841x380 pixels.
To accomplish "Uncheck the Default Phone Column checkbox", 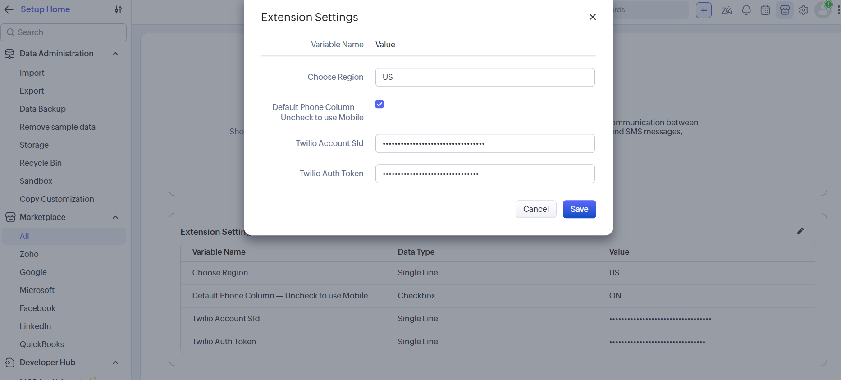I will tap(379, 104).
